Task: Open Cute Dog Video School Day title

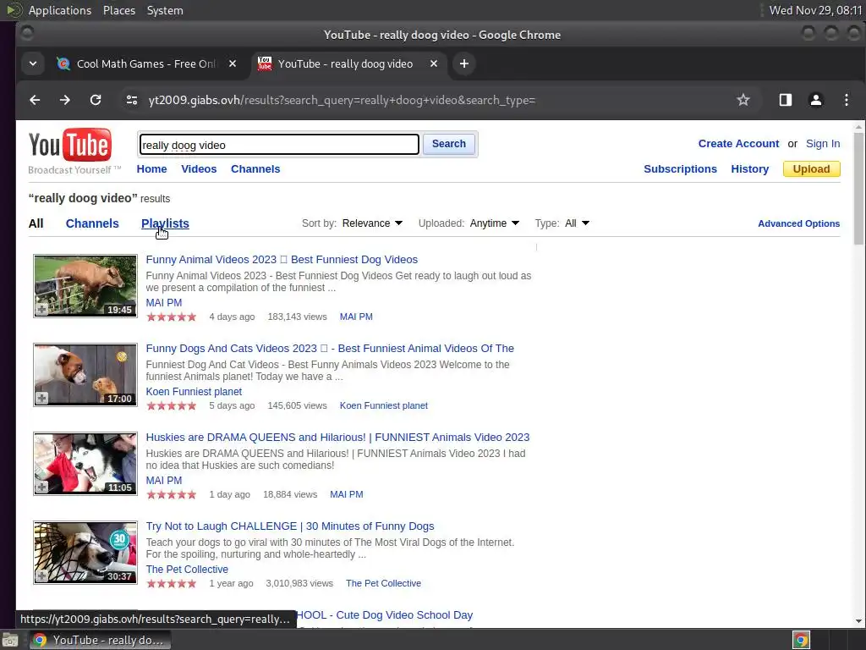Action: (x=385, y=615)
